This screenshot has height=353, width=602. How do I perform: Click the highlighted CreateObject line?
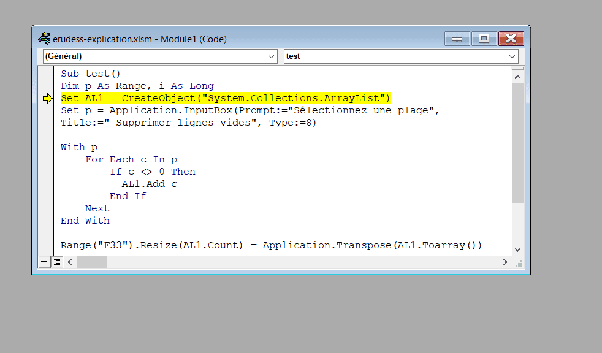226,98
